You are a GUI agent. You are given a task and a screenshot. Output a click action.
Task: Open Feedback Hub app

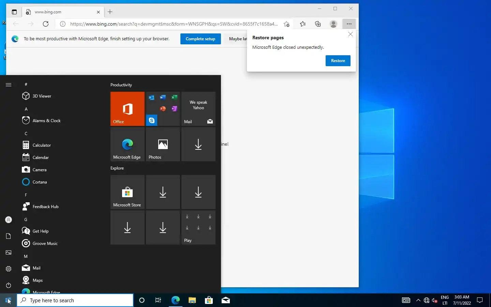(x=61, y=207)
